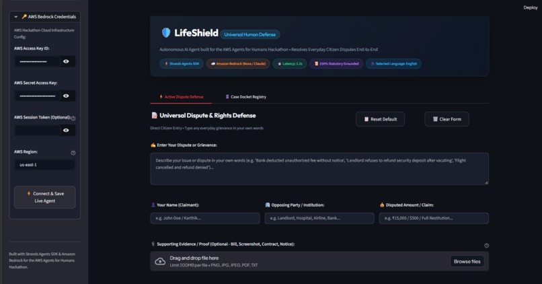Click the Universal Human Defense badge
This screenshot has width=542, height=284.
[250, 34]
